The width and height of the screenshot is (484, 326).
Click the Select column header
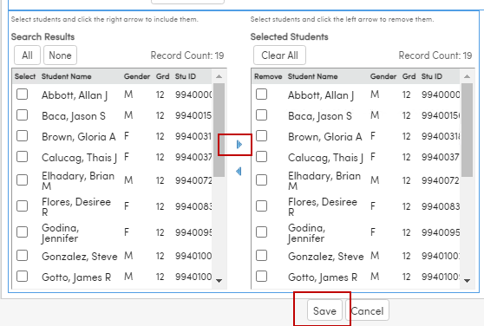(25, 76)
